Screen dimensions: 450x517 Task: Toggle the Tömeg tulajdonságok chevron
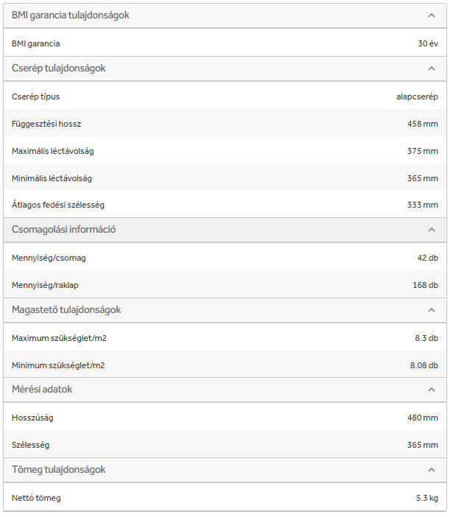[x=432, y=470]
